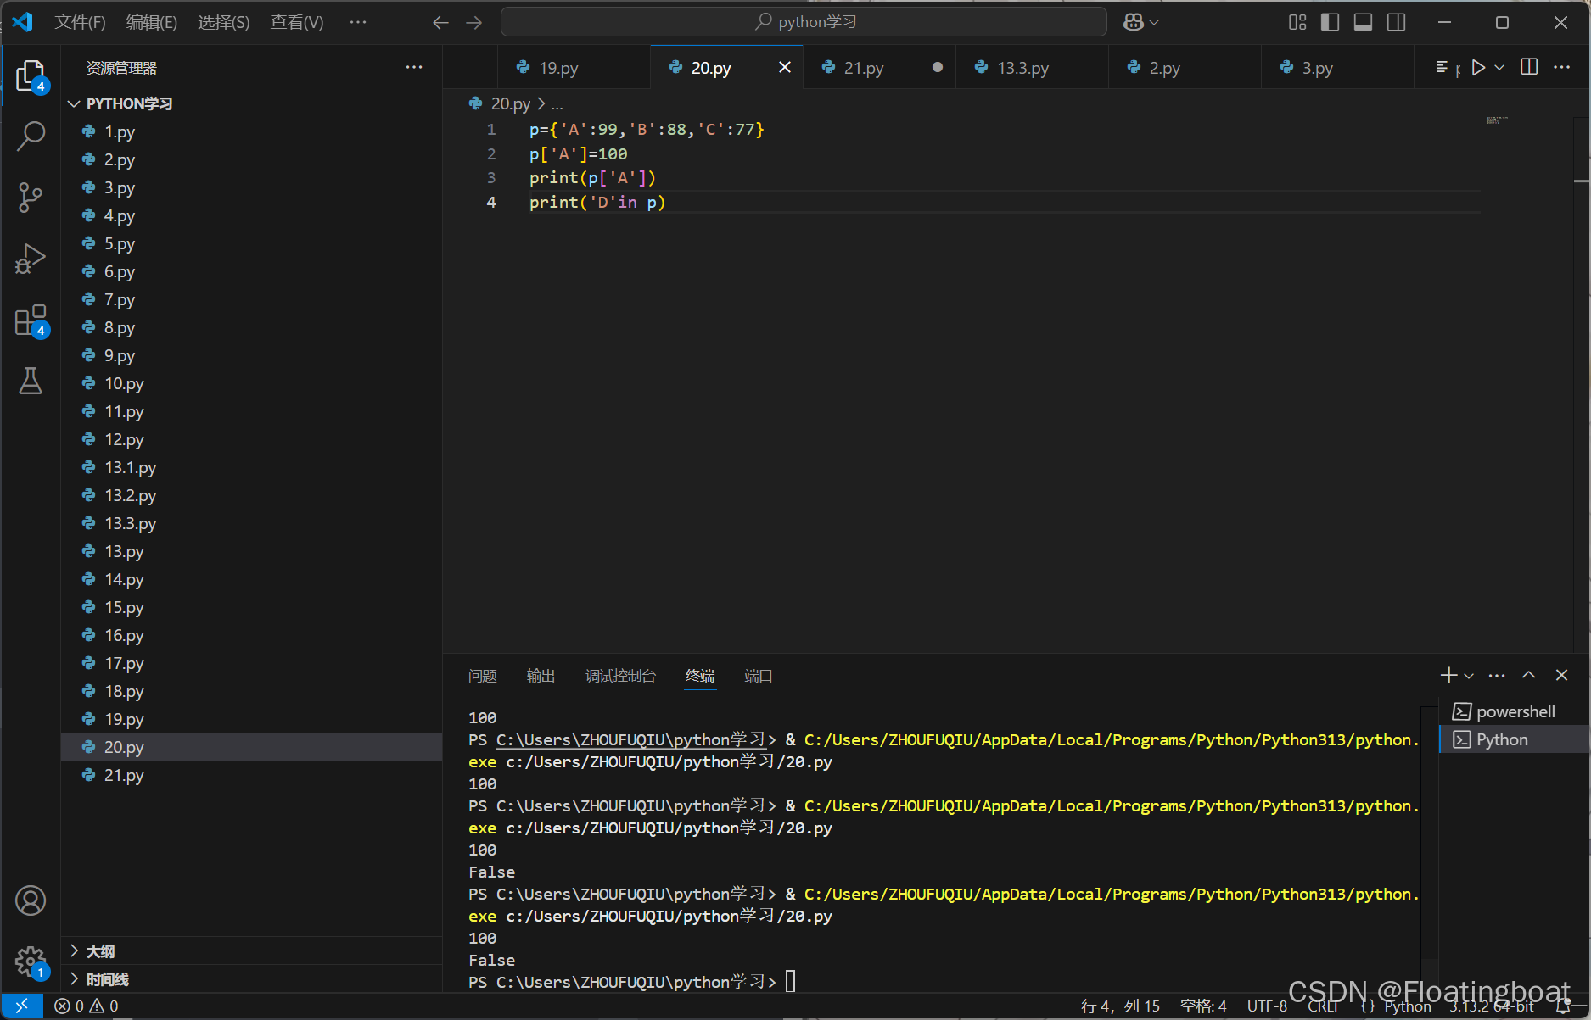The height and width of the screenshot is (1020, 1591).
Task: Open Run and Debug view
Action: [31, 259]
